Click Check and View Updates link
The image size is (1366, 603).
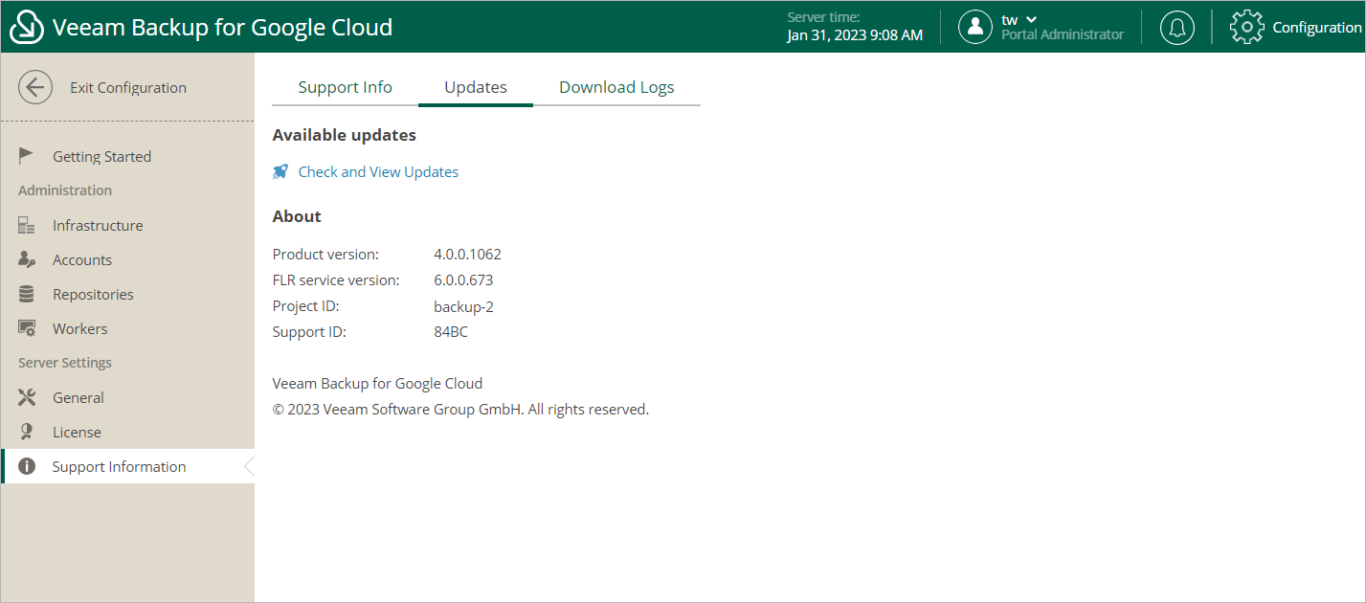378,172
